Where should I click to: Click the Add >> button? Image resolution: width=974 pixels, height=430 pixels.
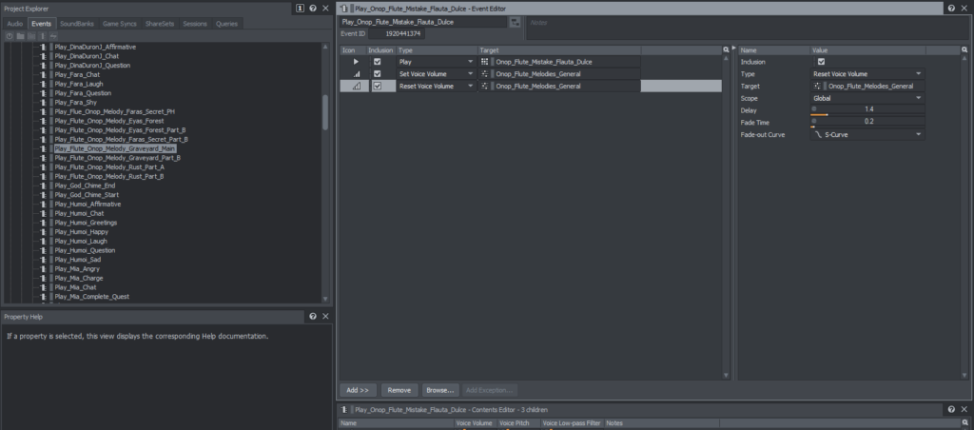358,390
